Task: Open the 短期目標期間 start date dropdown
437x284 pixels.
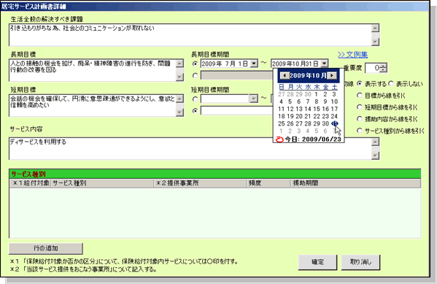Action: (x=254, y=99)
